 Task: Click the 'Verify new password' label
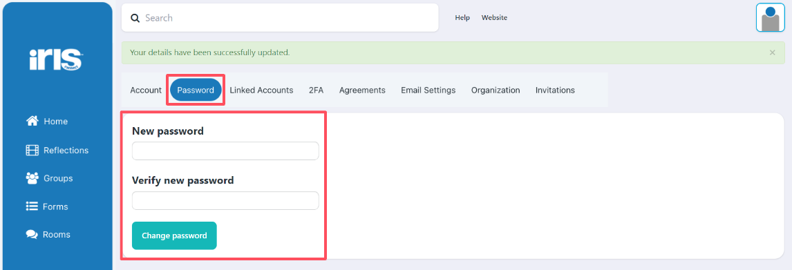pyautogui.click(x=183, y=180)
